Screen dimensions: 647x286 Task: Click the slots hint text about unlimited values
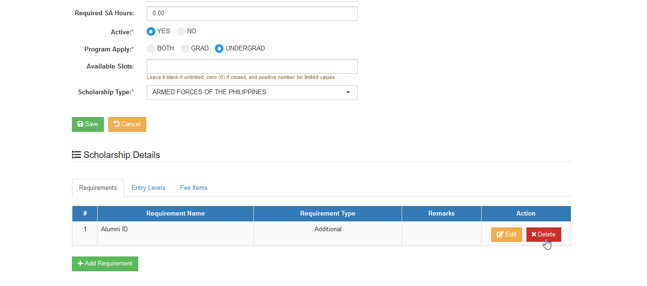coord(242,78)
